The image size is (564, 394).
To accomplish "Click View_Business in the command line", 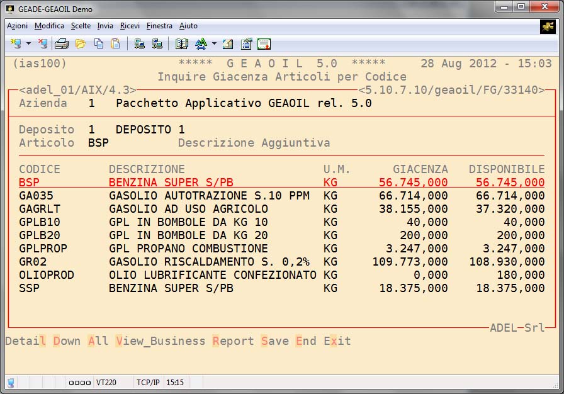I will [161, 341].
